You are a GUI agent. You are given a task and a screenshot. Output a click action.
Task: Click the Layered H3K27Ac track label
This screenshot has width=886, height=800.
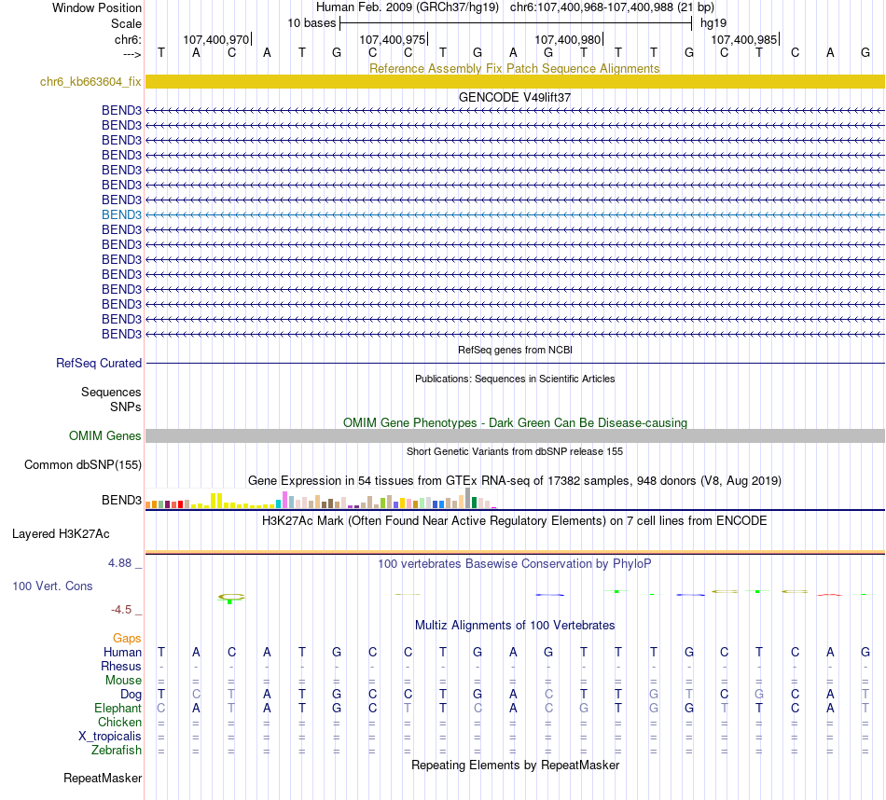click(x=61, y=534)
